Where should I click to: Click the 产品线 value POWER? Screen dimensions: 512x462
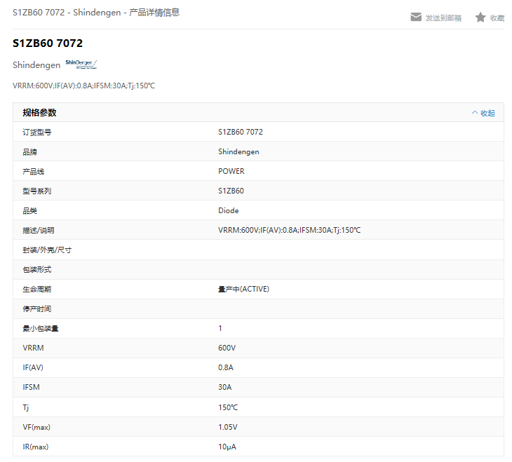point(231,171)
